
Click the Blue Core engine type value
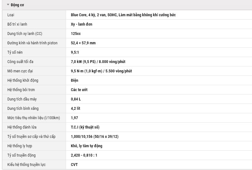pyautogui.click(x=123, y=15)
